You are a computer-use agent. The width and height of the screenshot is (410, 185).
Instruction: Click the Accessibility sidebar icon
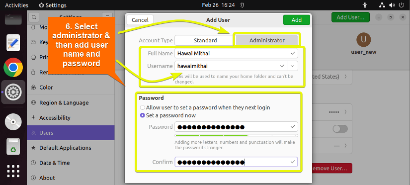pos(33,118)
